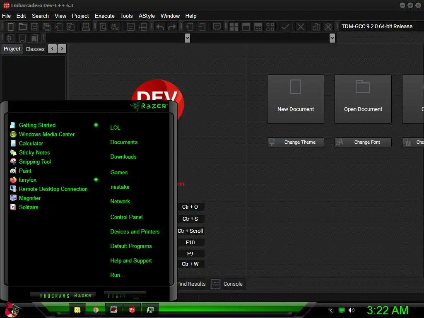Click the Debug checkmark toolbar icon
The image size is (424, 318).
pos(286,27)
